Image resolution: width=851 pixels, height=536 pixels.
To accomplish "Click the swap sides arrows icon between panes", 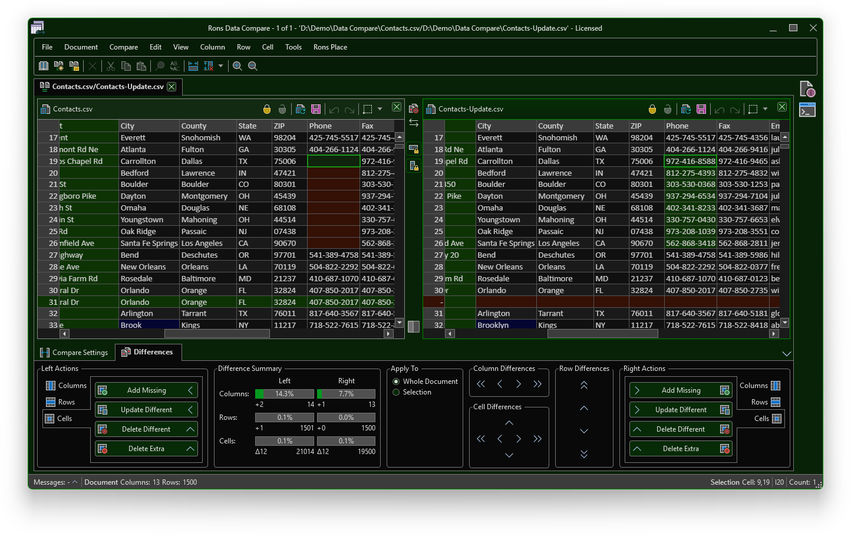I will pyautogui.click(x=414, y=123).
